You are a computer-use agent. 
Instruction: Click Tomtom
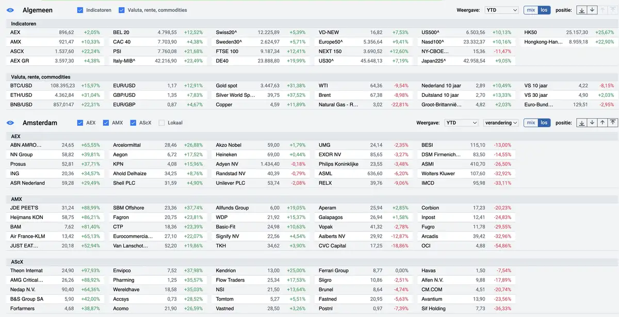pyautogui.click(x=225, y=299)
